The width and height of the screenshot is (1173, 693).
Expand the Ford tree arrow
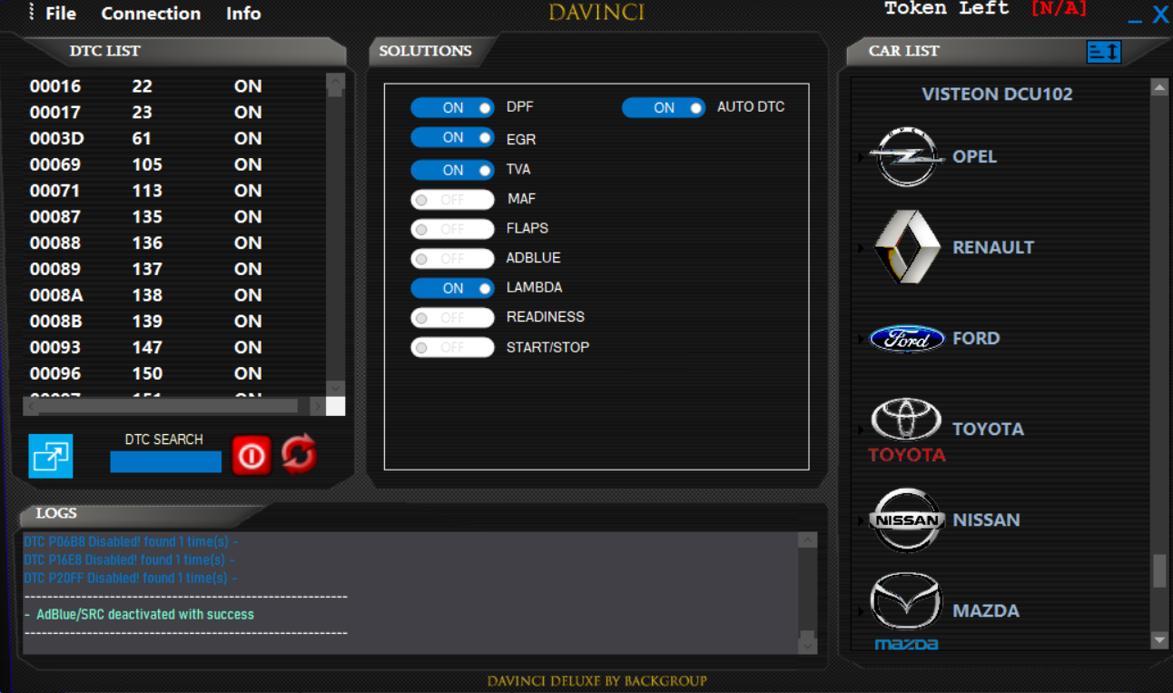pyautogui.click(x=861, y=339)
